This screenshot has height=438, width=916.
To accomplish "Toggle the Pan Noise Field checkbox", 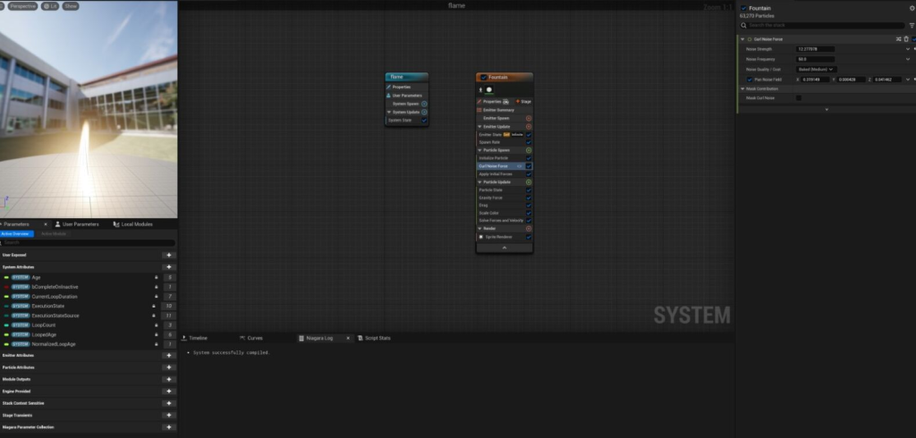I will [750, 79].
